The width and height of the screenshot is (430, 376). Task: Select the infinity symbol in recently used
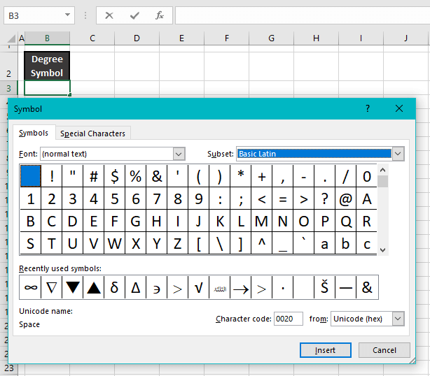pyautogui.click(x=30, y=287)
